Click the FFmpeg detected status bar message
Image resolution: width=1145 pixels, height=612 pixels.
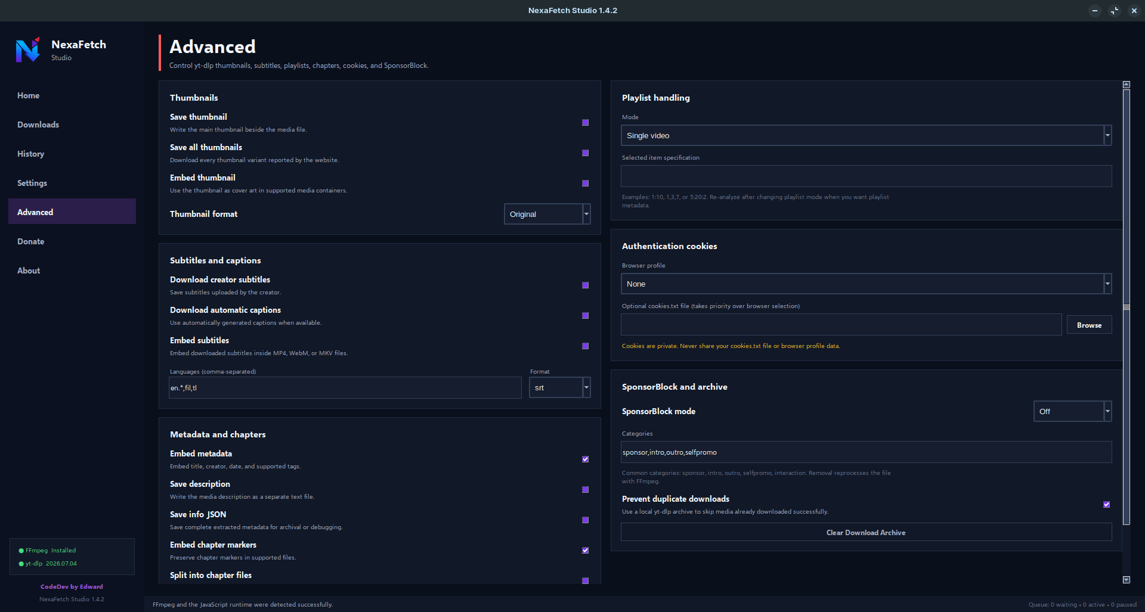[243, 605]
